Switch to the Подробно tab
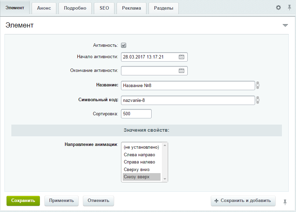This screenshot has width=296, height=212. tap(75, 8)
